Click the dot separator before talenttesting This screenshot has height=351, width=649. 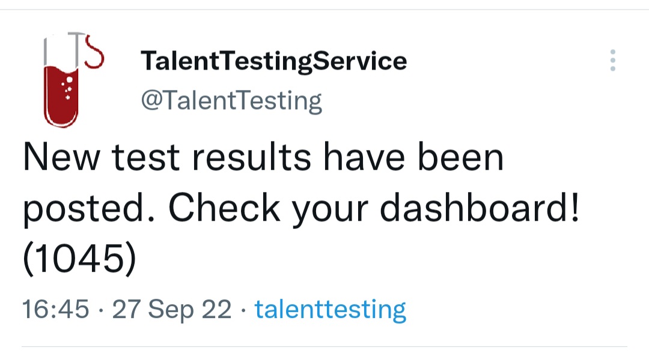(243, 310)
